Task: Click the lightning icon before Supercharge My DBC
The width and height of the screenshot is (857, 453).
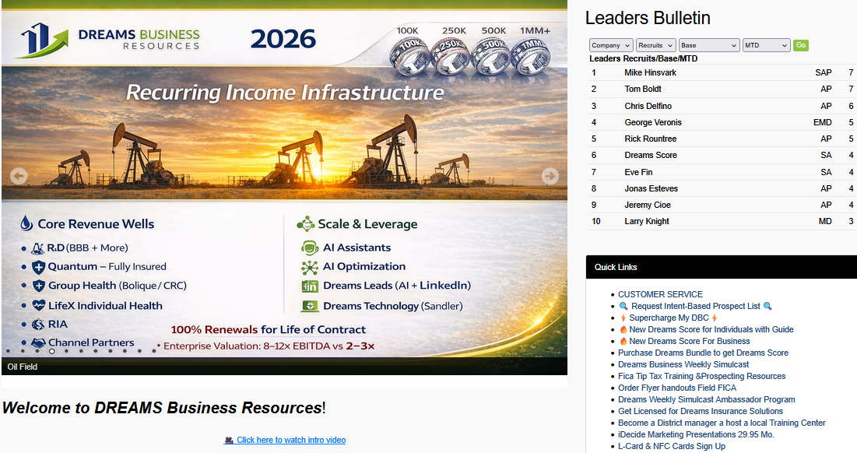Action: pos(623,318)
